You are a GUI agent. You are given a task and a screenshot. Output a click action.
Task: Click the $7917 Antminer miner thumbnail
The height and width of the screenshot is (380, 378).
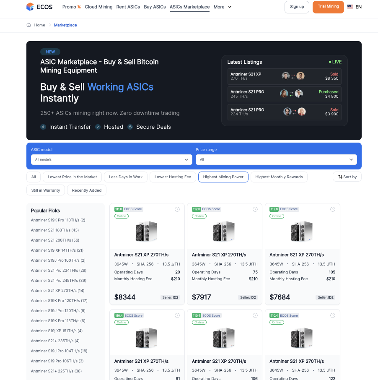point(224,231)
